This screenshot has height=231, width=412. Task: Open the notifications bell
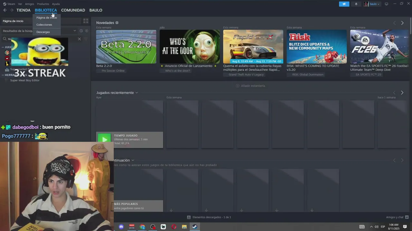[x=356, y=4]
